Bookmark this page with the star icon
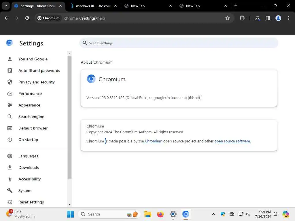The height and width of the screenshot is (221, 295). coord(228,18)
